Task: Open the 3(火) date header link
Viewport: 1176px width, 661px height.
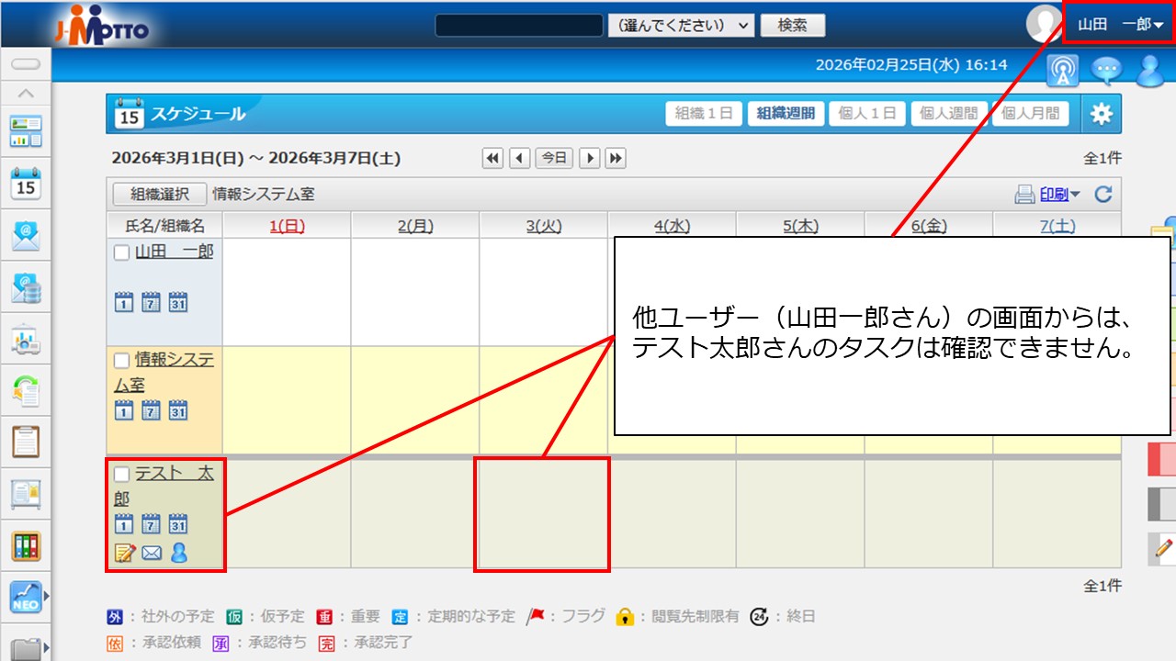Action: (544, 226)
